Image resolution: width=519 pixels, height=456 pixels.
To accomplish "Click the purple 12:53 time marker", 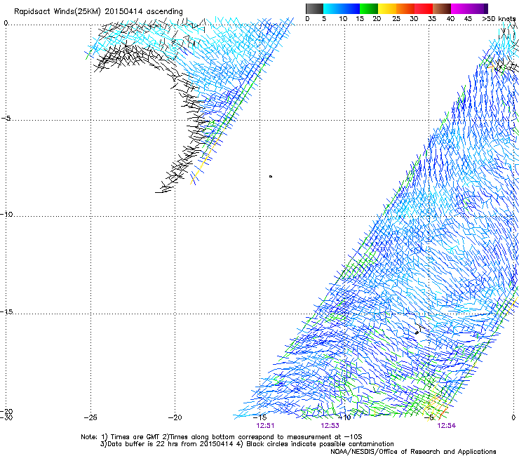I will point(330,426).
